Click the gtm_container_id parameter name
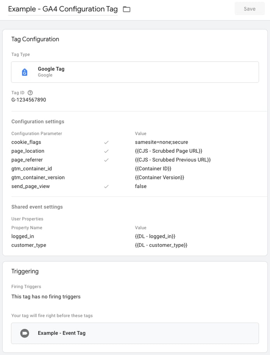The image size is (270, 355). [32, 169]
